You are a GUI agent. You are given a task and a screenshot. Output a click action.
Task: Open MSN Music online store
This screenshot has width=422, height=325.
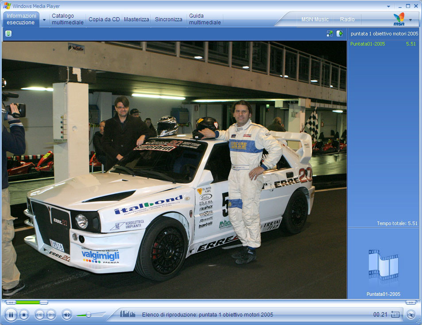point(315,19)
